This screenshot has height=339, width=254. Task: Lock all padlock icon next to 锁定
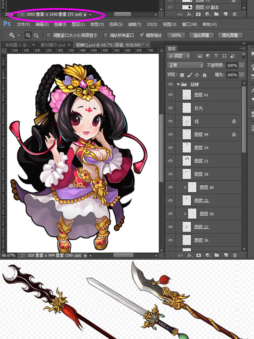click(204, 75)
